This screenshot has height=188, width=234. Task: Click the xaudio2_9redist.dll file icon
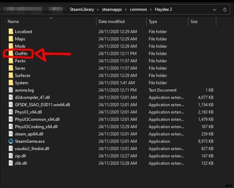pyautogui.click(x=11, y=149)
